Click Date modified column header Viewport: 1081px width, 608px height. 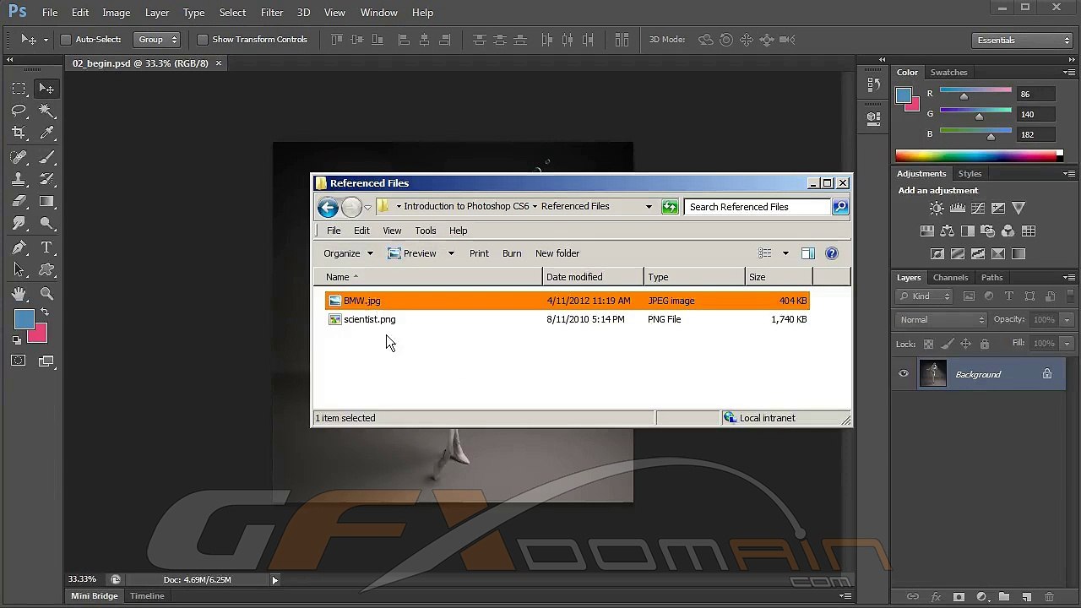point(593,277)
